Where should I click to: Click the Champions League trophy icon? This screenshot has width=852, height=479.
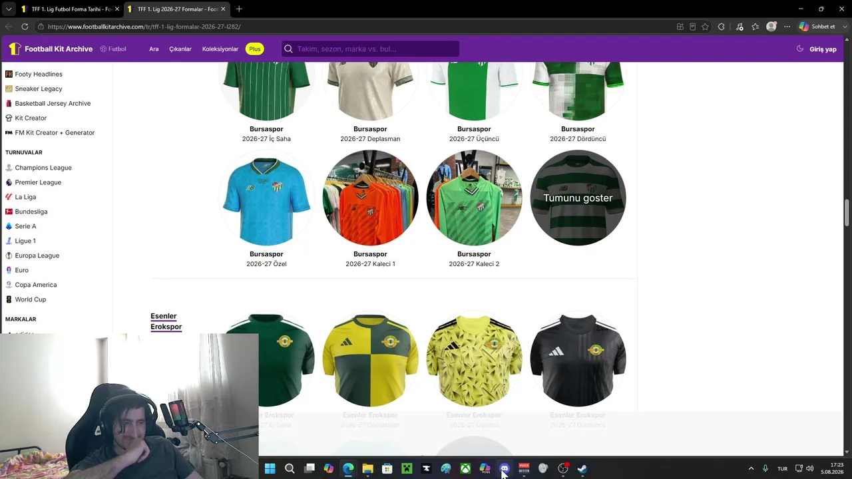tap(9, 168)
